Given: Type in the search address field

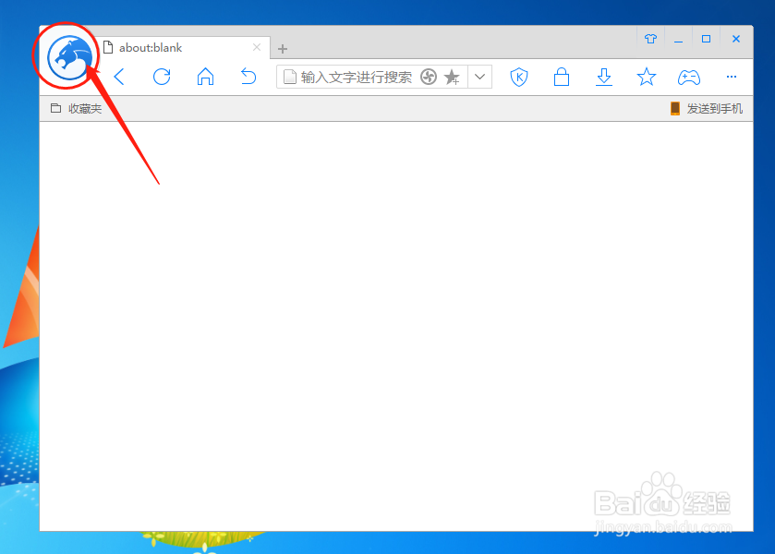Looking at the screenshot, I should click(357, 77).
